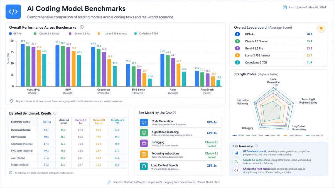334x188 pixels.
Task: Click the Debugging bug icon
Action: pyautogui.click(x=144, y=144)
